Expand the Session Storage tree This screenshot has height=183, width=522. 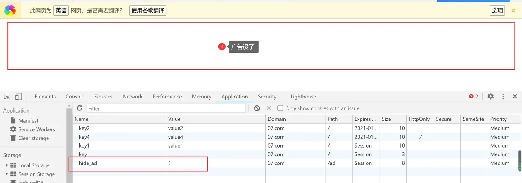[7, 174]
